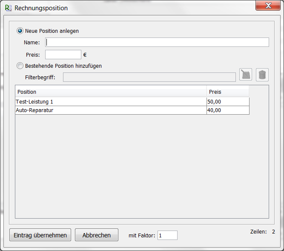Sort by the Preis column header
This screenshot has width=284, height=251.
[227, 92]
